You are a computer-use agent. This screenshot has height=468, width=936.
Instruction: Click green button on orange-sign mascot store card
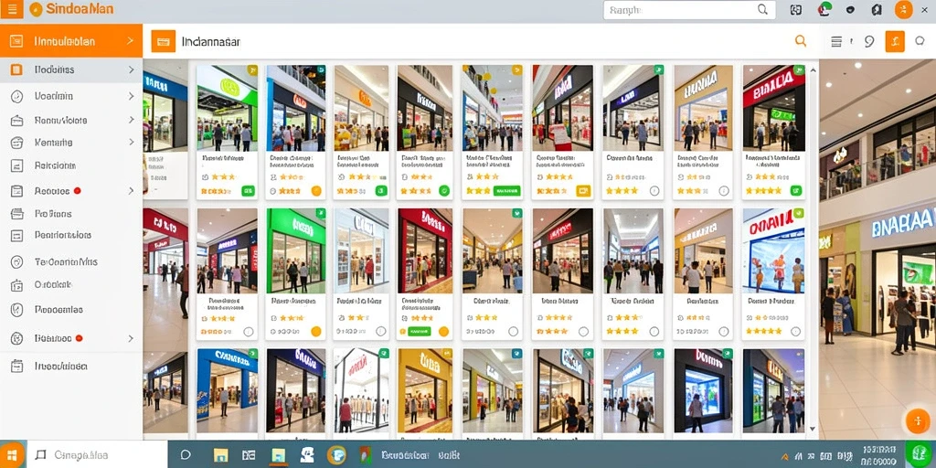click(x=381, y=191)
